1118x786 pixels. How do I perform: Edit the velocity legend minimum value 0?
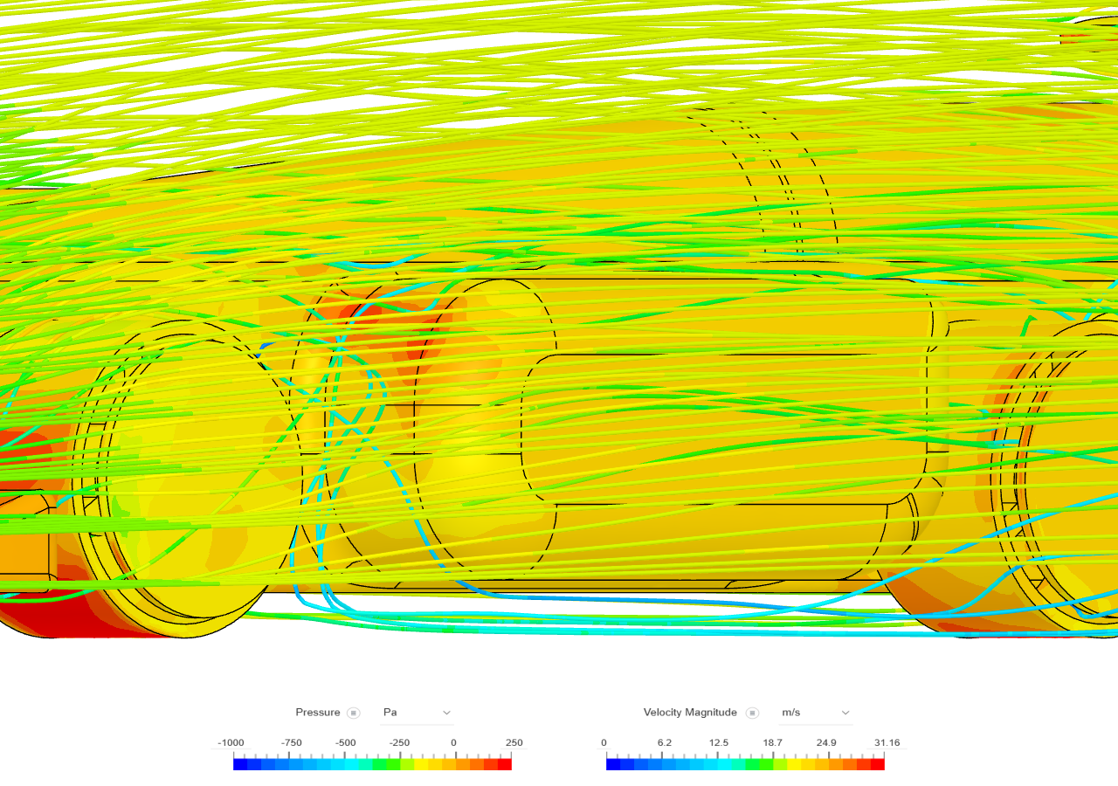(x=604, y=743)
